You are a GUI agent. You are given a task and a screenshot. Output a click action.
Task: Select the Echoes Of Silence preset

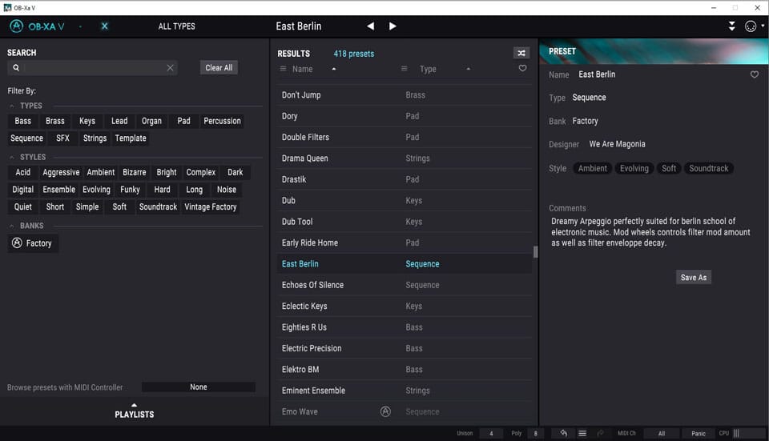404,285
